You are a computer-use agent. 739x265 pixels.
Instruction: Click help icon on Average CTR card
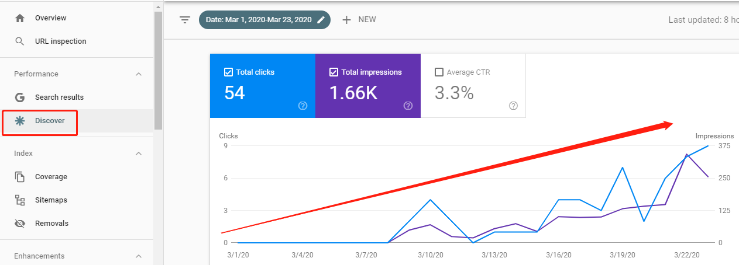[x=513, y=106]
